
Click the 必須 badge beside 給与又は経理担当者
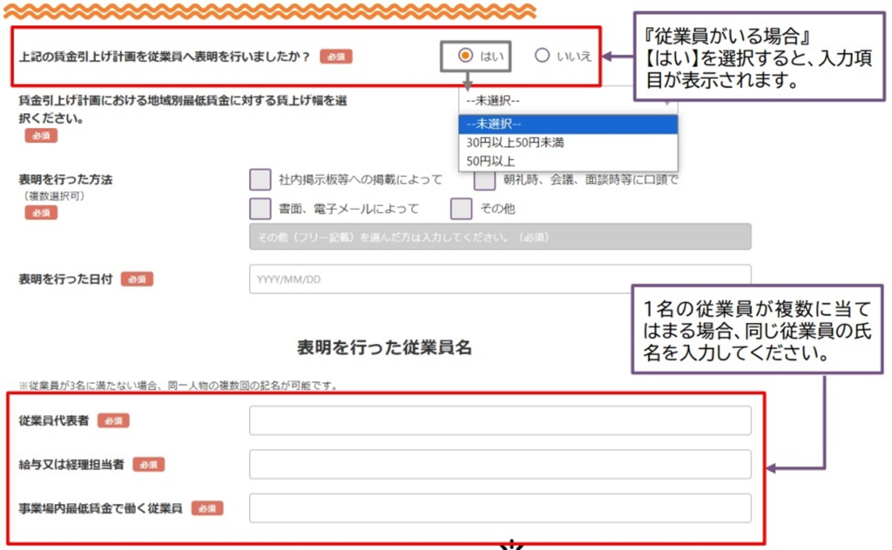click(148, 465)
